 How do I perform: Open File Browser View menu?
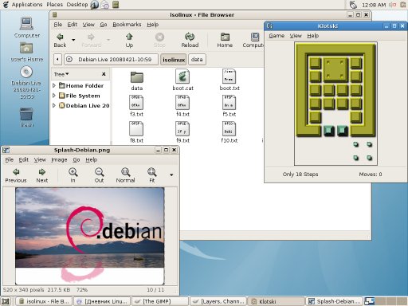pos(88,25)
